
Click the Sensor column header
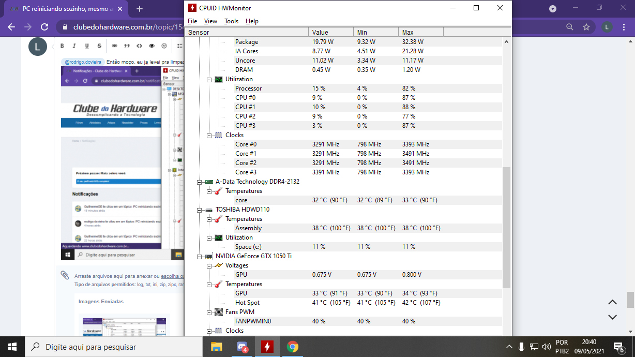[x=247, y=32]
